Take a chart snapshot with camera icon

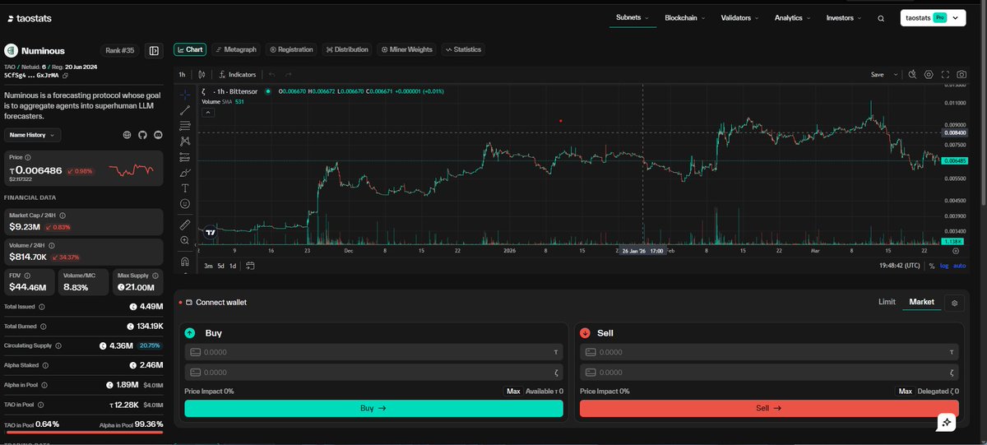(x=962, y=74)
